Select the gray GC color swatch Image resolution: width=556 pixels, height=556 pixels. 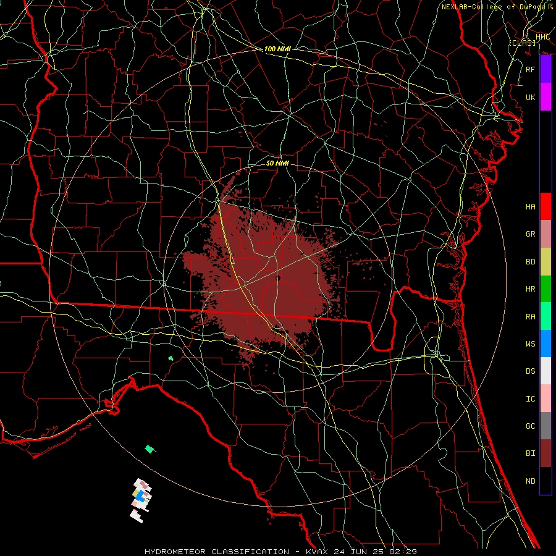click(x=545, y=426)
